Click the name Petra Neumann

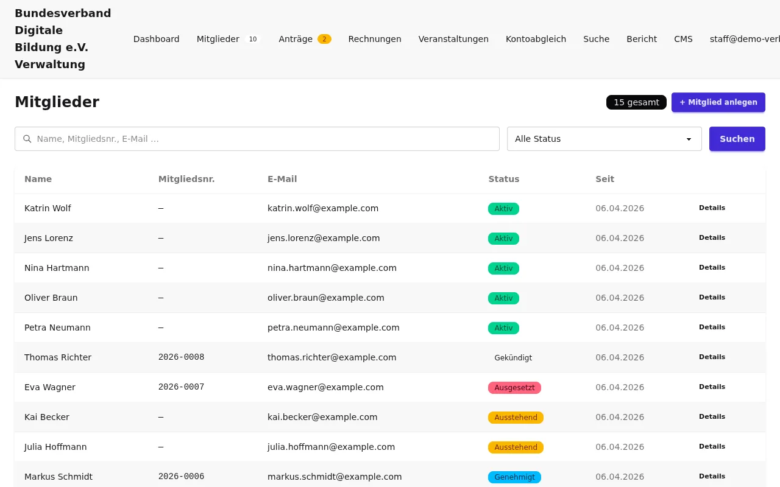click(57, 328)
